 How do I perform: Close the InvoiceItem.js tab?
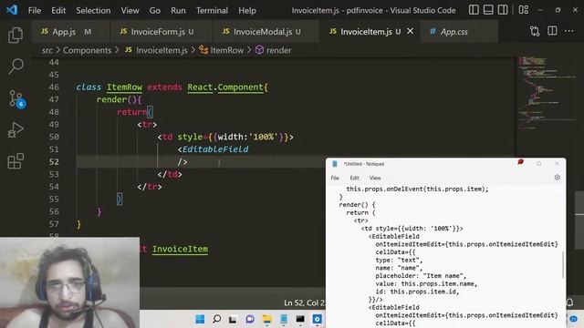coord(410,31)
